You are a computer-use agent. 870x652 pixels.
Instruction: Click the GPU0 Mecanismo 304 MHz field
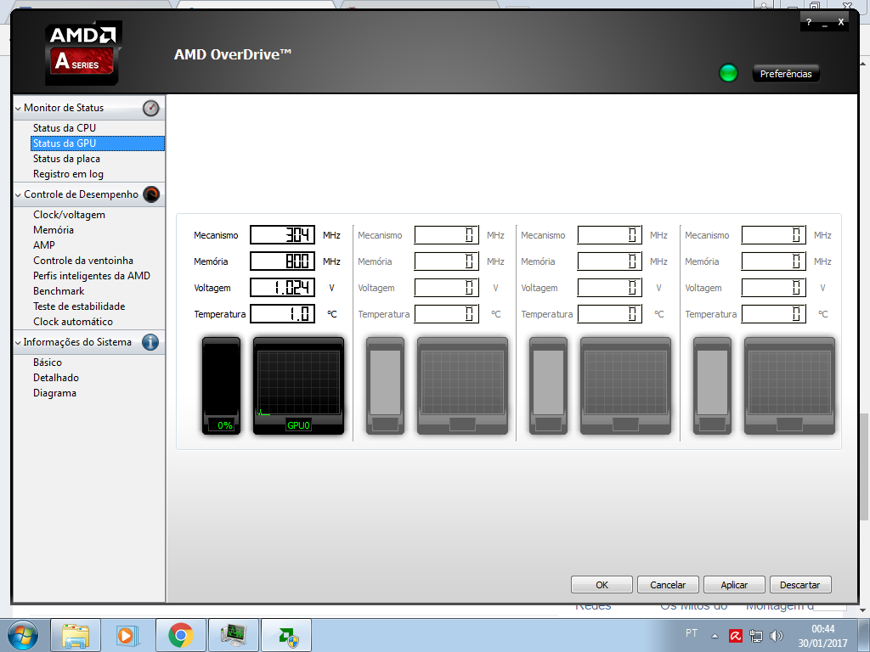pos(282,235)
